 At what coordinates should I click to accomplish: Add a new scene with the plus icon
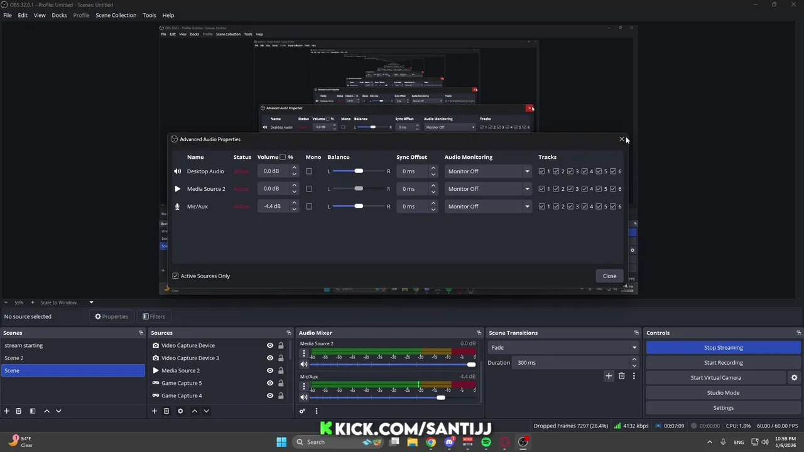click(7, 411)
